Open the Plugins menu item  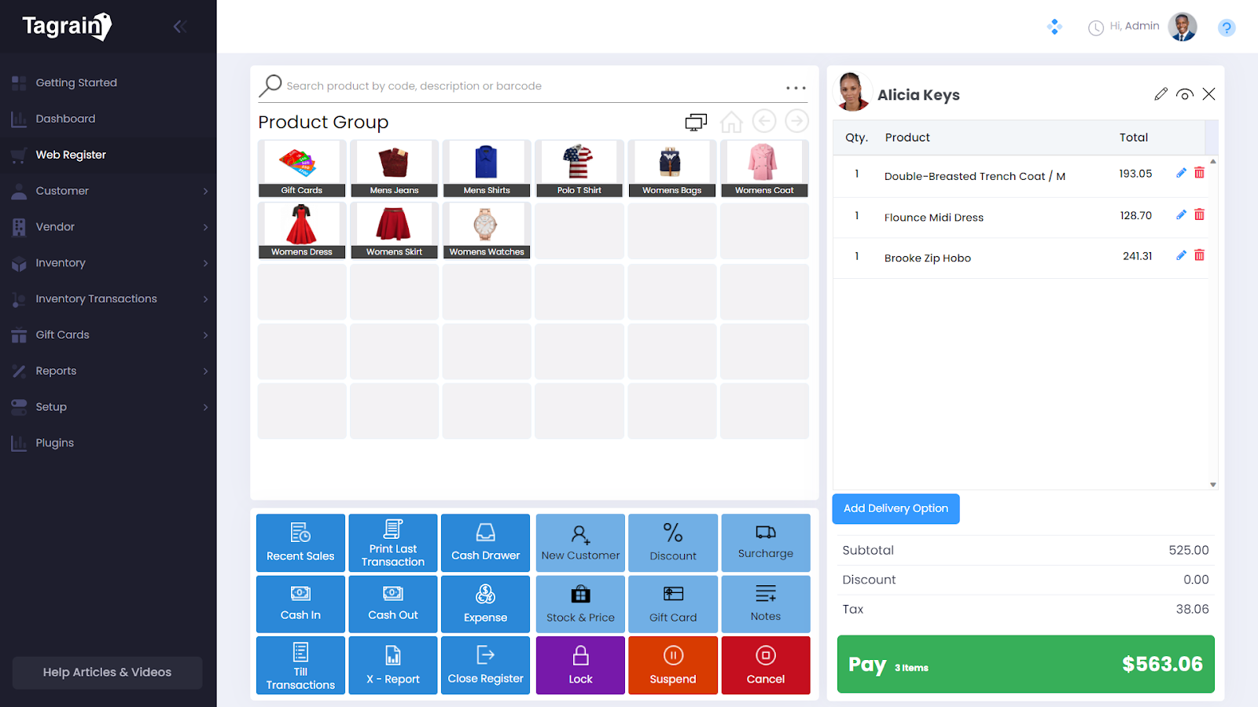pos(54,443)
